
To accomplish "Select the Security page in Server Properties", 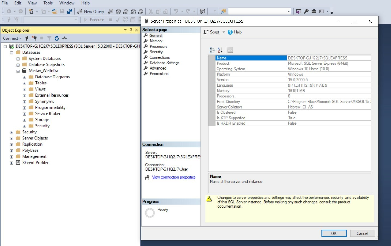I will pos(156,52).
